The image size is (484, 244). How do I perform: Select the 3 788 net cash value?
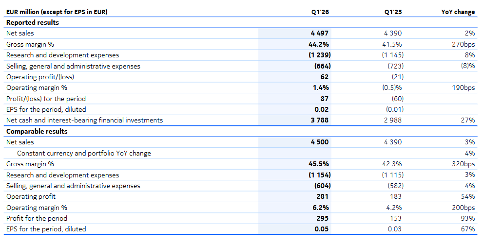[x=319, y=120]
